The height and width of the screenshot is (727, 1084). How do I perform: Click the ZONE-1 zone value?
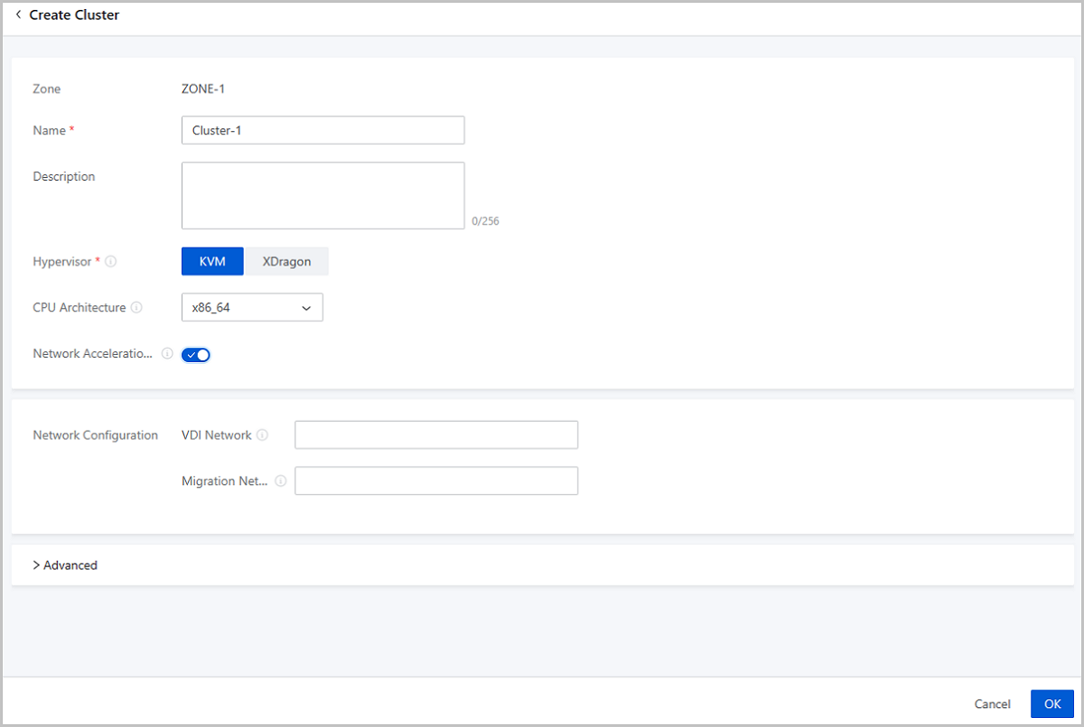pyautogui.click(x=203, y=89)
